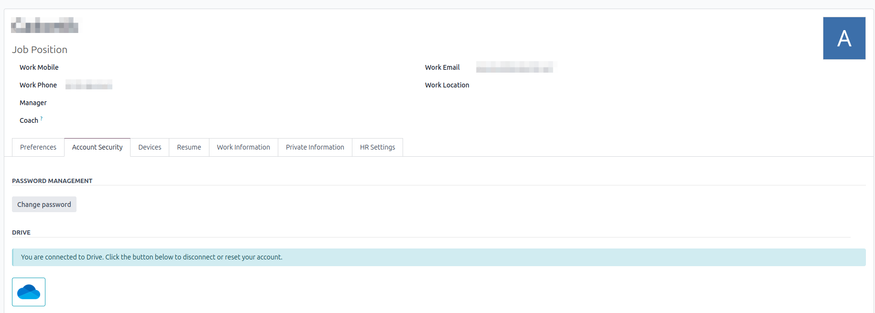Click the Manager label
The width and height of the screenshot is (875, 313).
pyautogui.click(x=33, y=103)
